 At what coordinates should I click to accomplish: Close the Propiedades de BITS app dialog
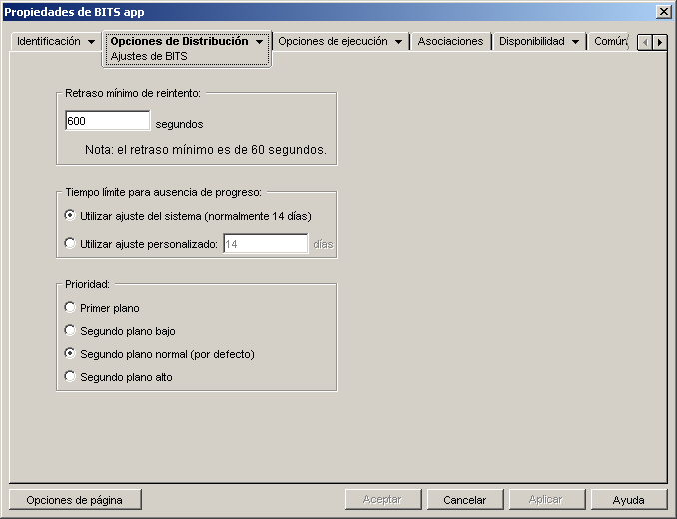(663, 12)
